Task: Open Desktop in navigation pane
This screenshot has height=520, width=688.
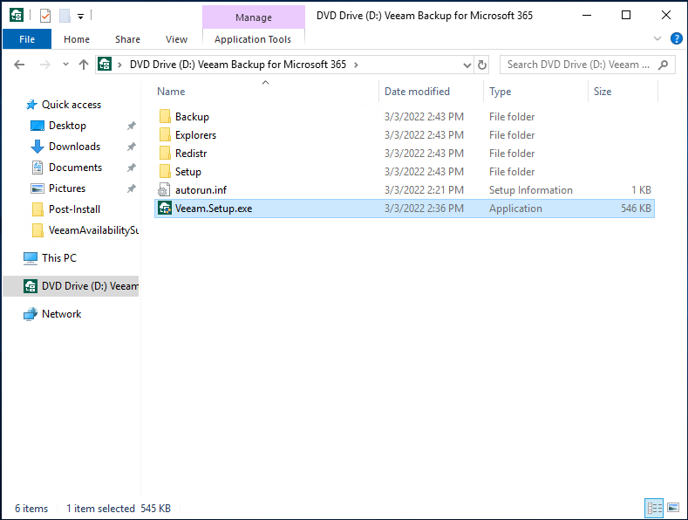Action: click(67, 126)
